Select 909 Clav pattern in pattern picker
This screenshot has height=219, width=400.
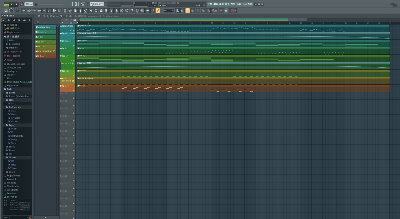click(x=45, y=47)
